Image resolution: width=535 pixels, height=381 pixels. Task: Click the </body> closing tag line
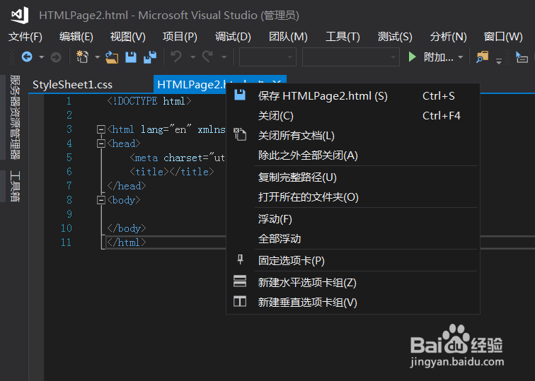point(126,228)
